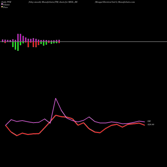
Task: Click the chart heading mentioning MEIL_BE
Action: point(53,2)
